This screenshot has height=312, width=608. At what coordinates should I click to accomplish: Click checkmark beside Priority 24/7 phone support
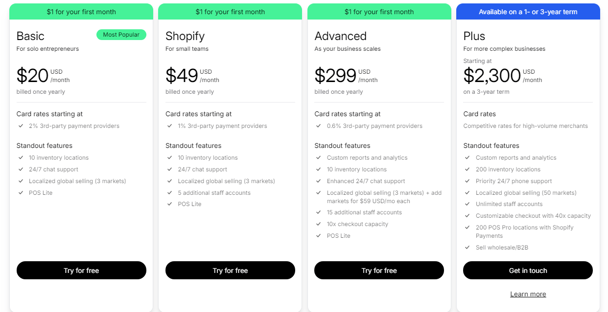pos(468,181)
